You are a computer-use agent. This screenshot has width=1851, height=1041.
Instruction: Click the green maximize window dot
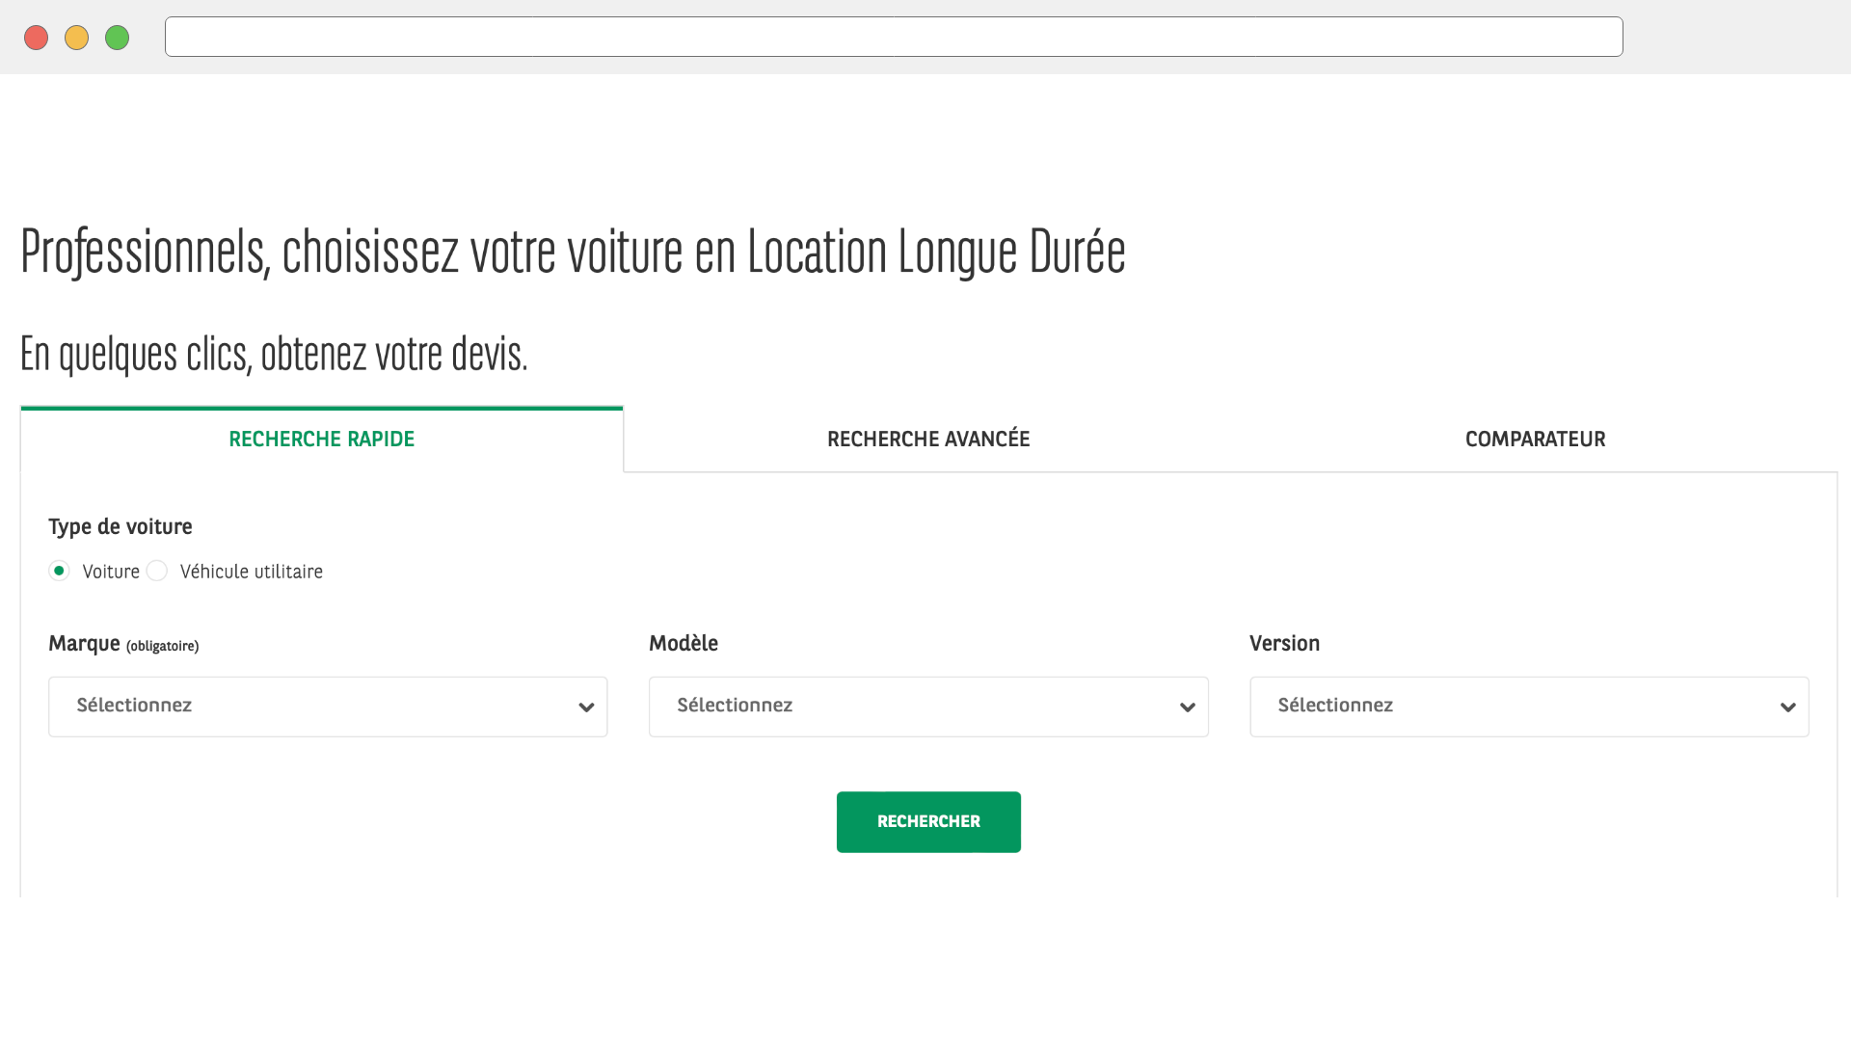click(x=117, y=38)
